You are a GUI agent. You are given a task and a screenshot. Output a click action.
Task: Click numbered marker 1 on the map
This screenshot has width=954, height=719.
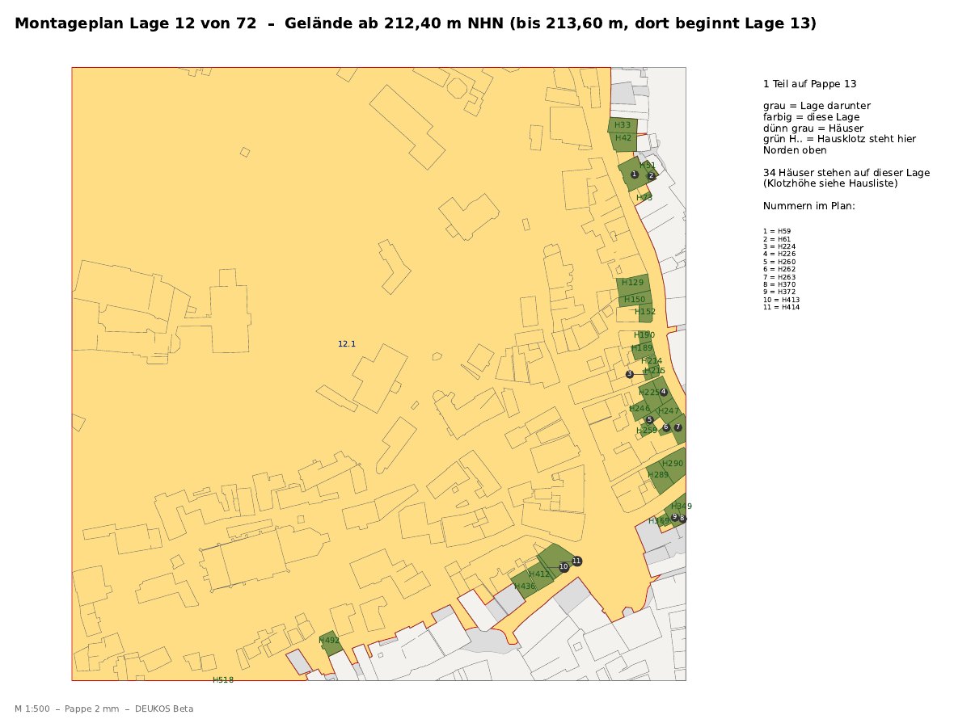(x=634, y=174)
